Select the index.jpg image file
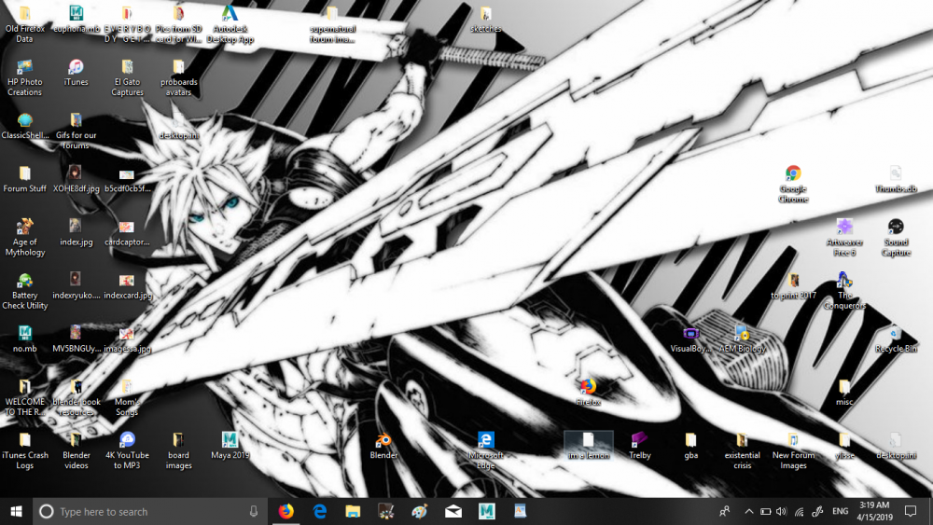The height and width of the screenshot is (525, 933). [77, 232]
